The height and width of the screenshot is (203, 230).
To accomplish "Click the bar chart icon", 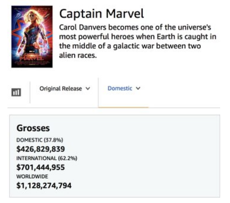I will coord(16,92).
